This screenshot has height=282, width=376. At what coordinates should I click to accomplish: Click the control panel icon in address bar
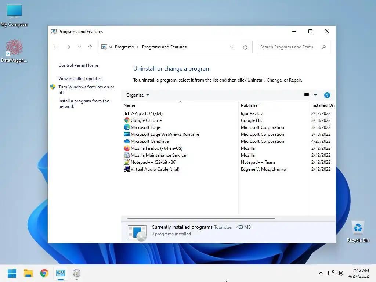(x=104, y=47)
